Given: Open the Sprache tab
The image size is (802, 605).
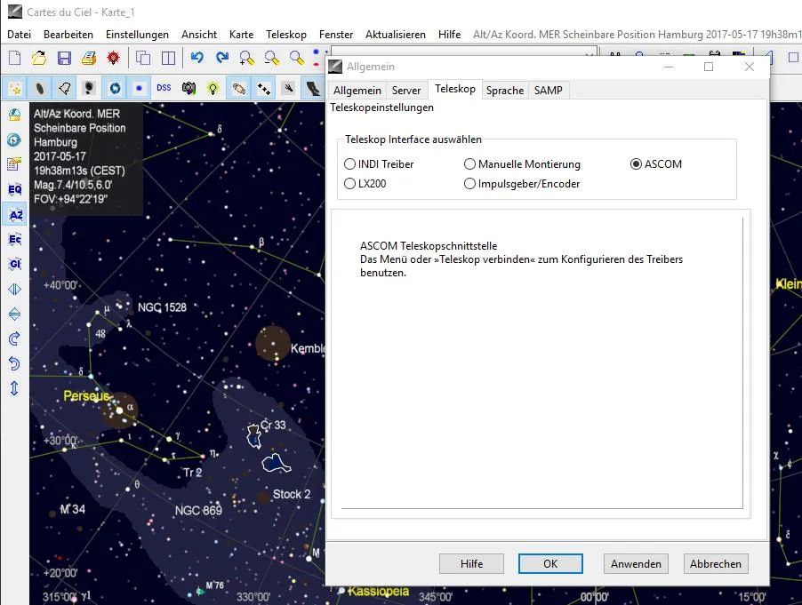Looking at the screenshot, I should click(x=504, y=90).
